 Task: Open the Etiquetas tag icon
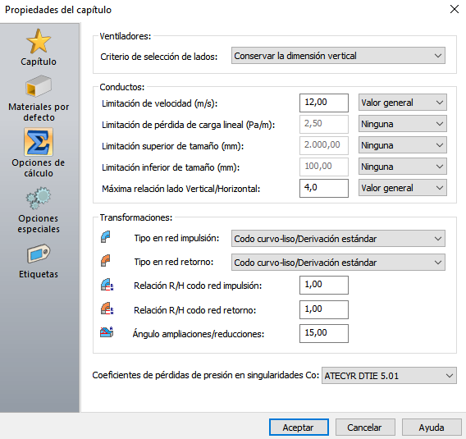(x=39, y=254)
